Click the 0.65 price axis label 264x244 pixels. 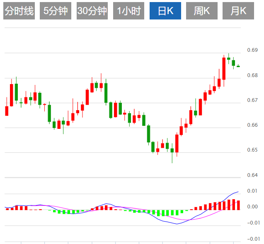[x=252, y=150]
